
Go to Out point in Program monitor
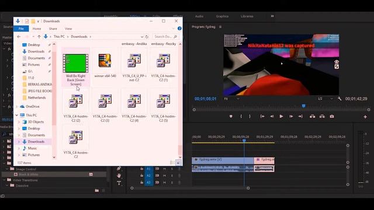click(300, 117)
